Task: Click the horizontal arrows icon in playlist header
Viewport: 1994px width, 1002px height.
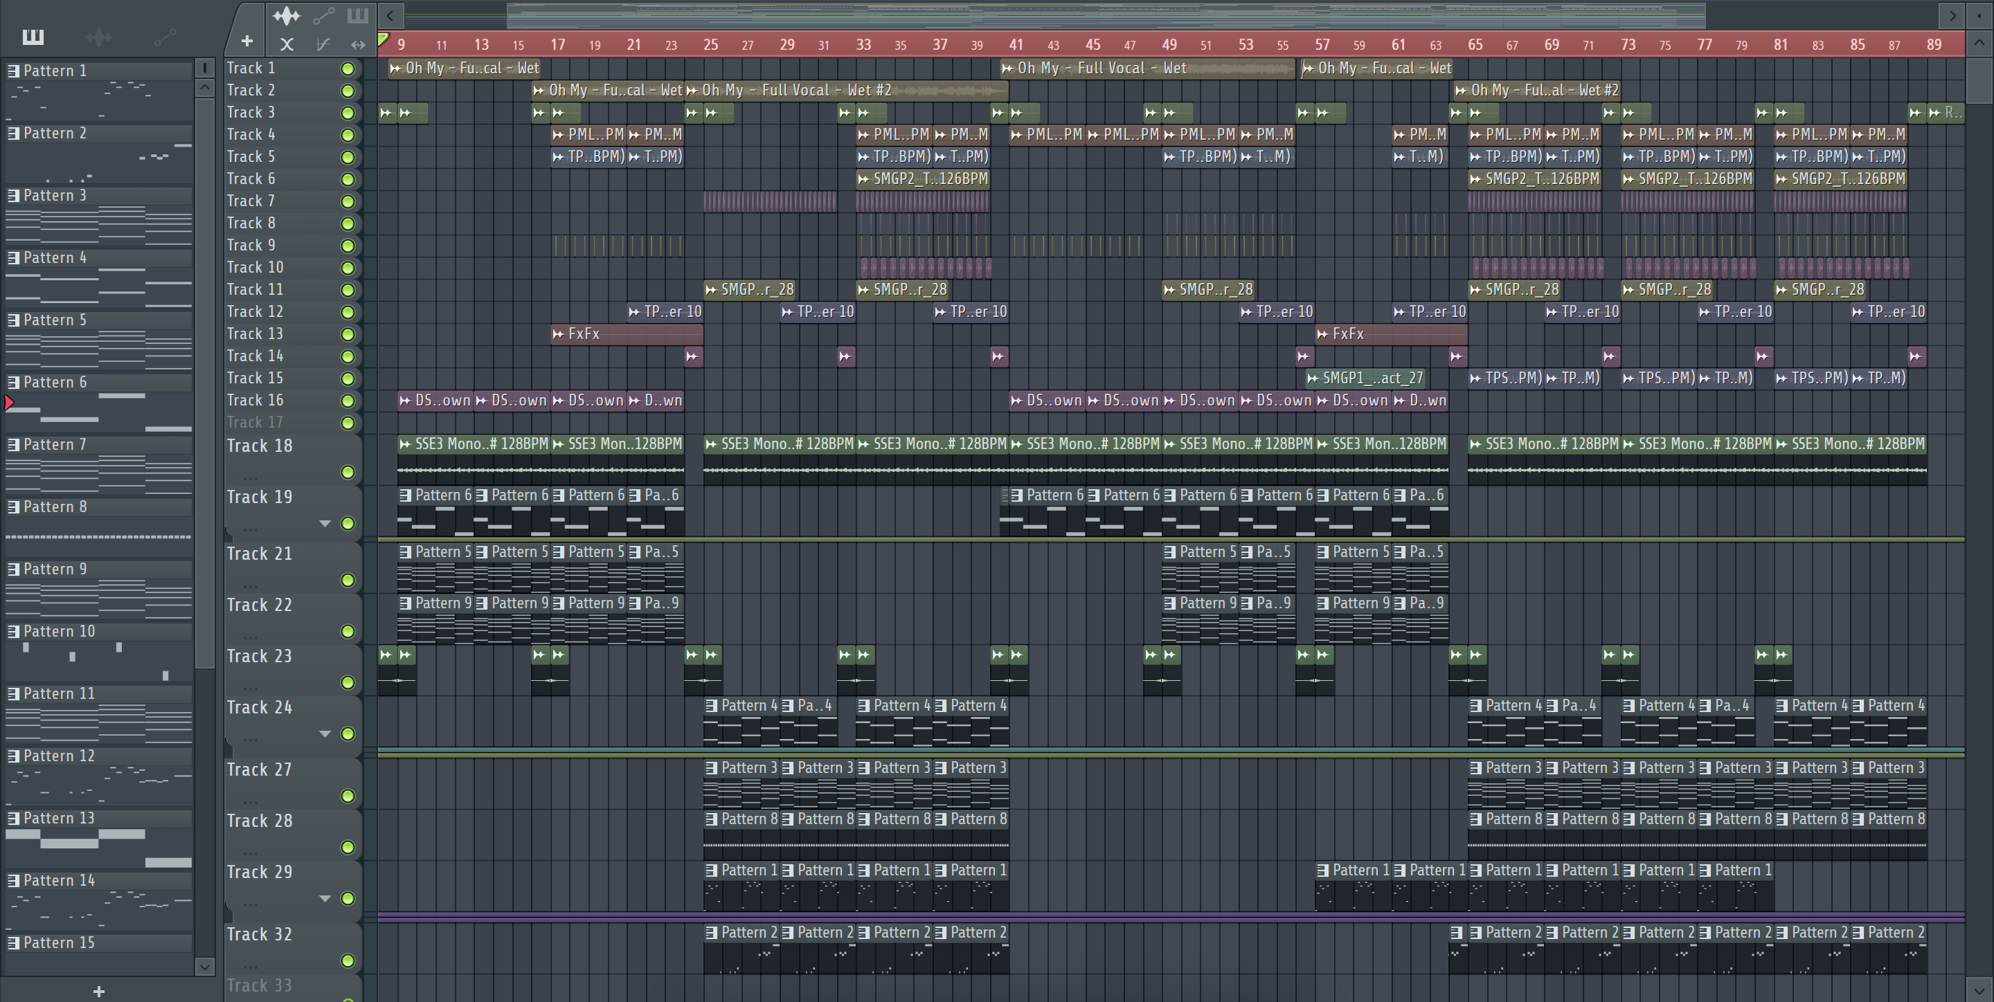Action: point(358,44)
